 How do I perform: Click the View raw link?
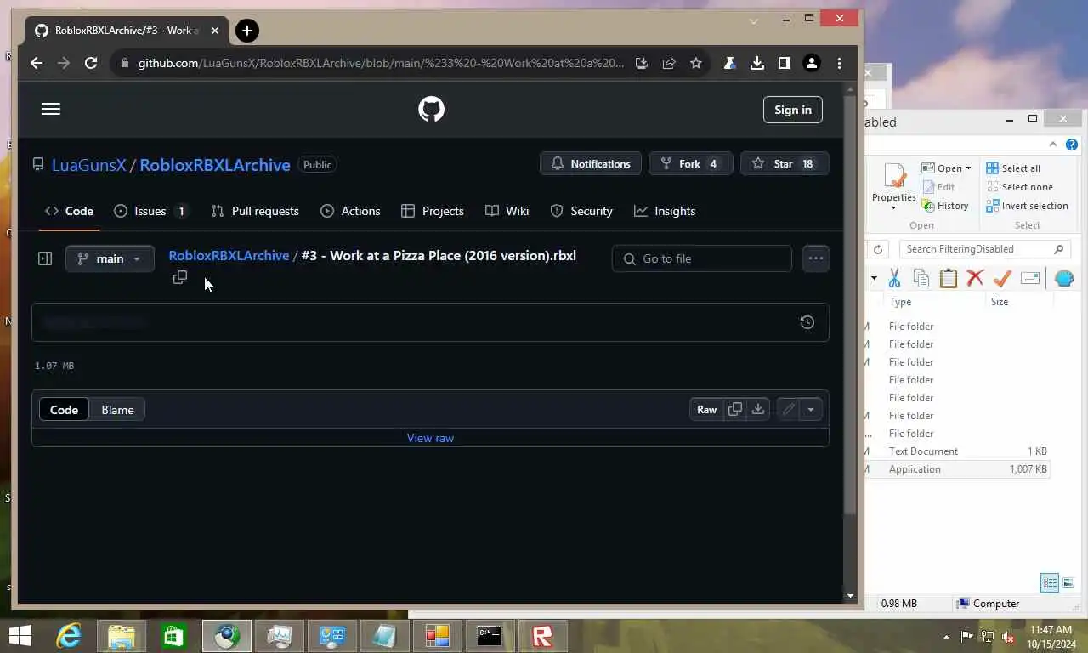[x=430, y=438]
